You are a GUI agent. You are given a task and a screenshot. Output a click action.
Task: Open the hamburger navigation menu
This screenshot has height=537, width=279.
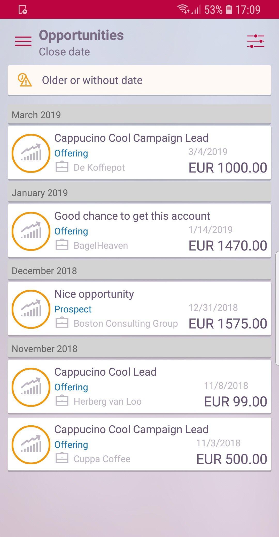23,41
